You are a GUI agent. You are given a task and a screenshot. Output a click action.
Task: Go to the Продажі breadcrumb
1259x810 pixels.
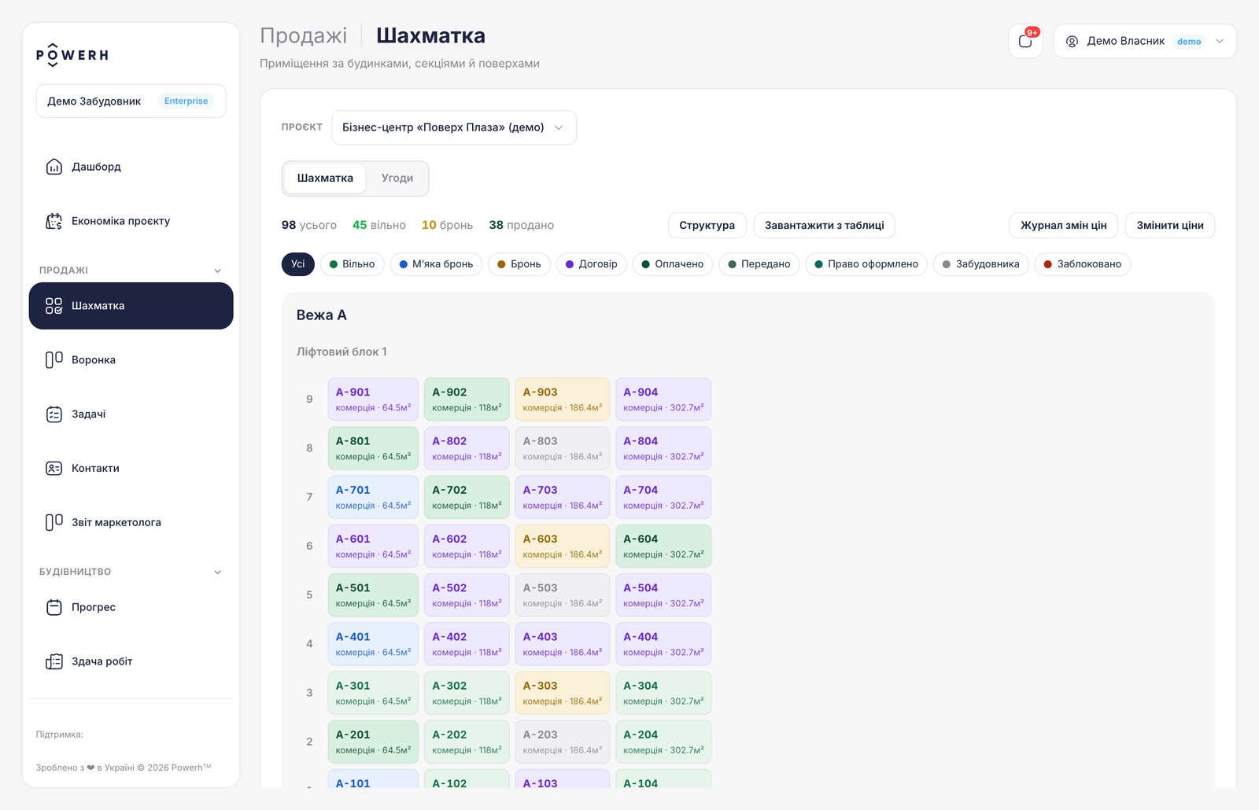click(304, 35)
